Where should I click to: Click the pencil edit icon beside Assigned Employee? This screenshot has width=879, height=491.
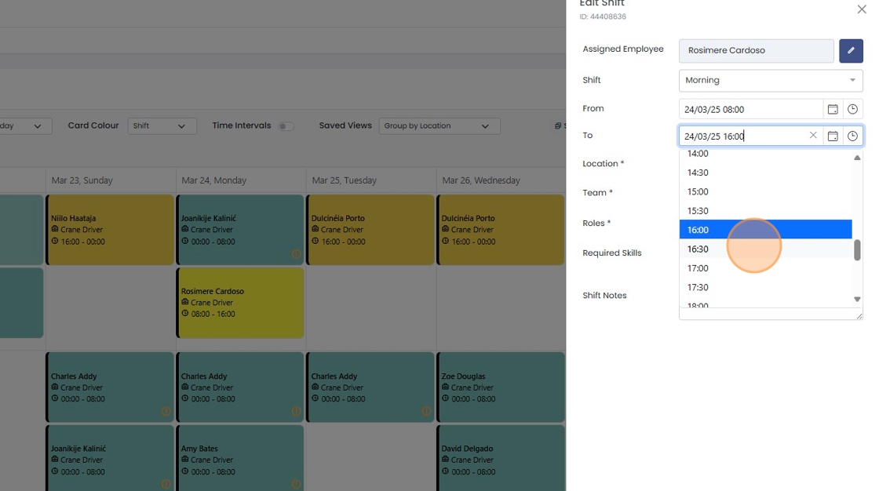[851, 50]
